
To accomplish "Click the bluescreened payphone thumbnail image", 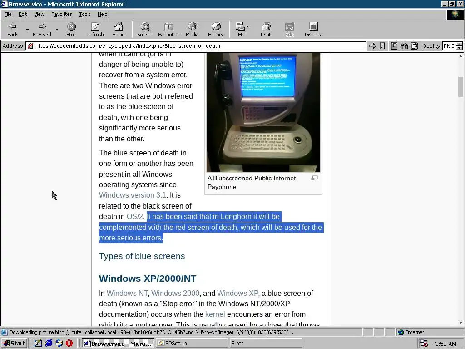I will [x=263, y=112].
